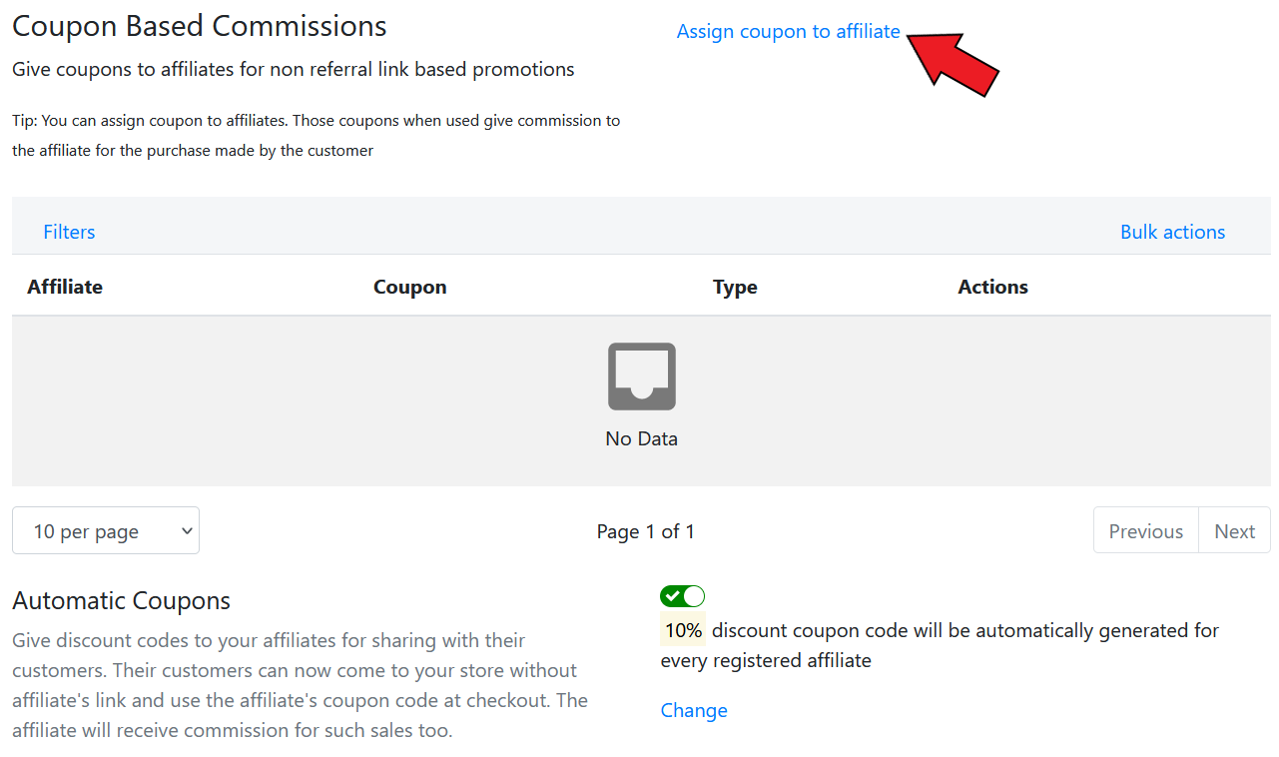Click the empty inbox No Data icon
Viewport: 1279px width, 757px height.
642,377
